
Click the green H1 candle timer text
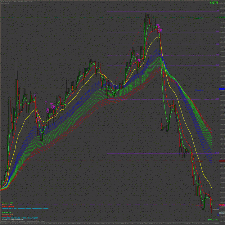pyautogui.click(x=213, y=220)
